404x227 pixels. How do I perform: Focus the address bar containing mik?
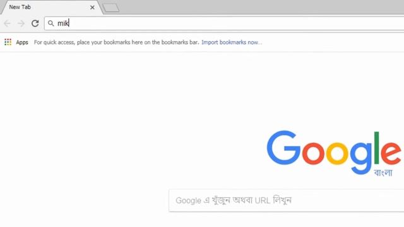224,23
